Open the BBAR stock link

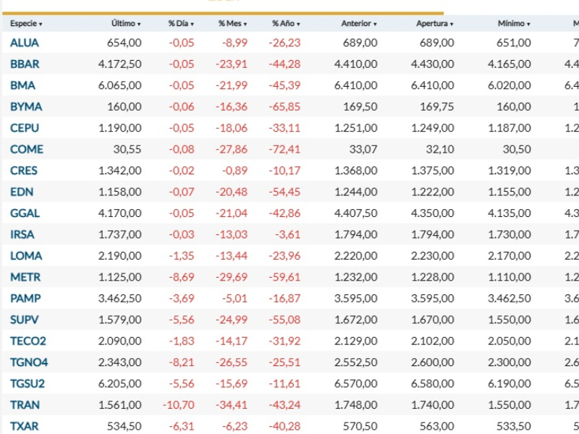pyautogui.click(x=25, y=64)
